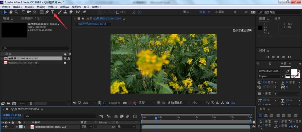The image size is (302, 132).
Task: Take a snapshot with camera icon
Action: (125, 103)
